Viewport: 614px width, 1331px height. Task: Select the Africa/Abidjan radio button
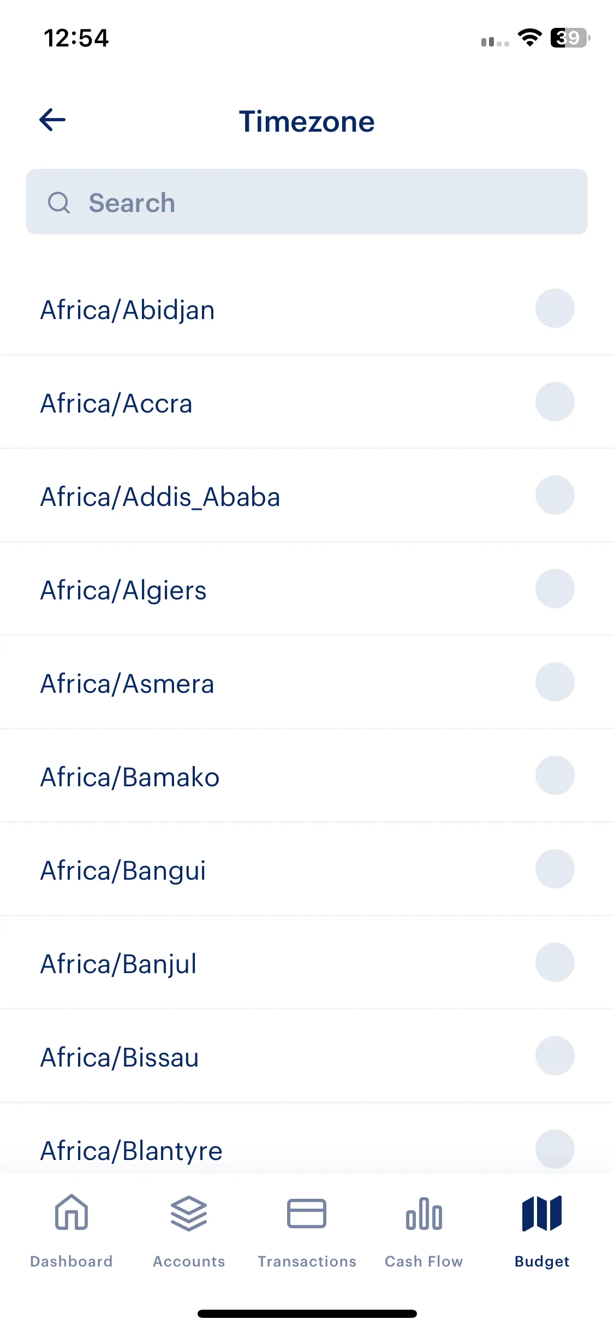coord(555,308)
